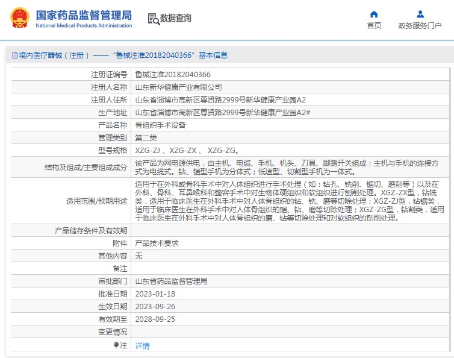Click the 备注 label
454x358 pixels.
click(120, 268)
